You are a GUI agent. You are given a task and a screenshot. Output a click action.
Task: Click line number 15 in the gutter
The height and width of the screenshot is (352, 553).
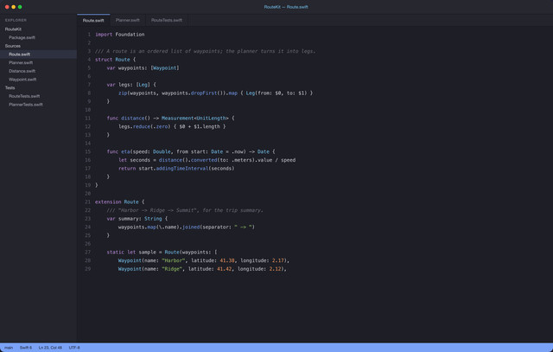[x=88, y=151]
